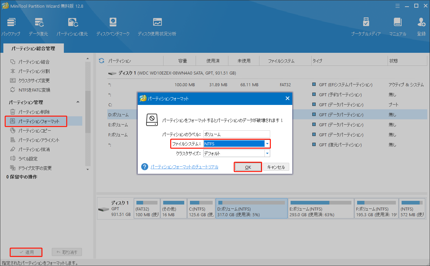Click the help question-mark icon in the dialog
The width and height of the screenshot is (430, 266).
click(144, 167)
